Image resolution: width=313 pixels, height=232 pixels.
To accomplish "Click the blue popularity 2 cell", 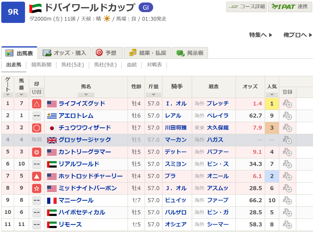I will tap(272, 176).
